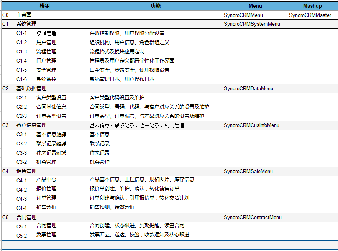Select the Mashup column header

[313, 6]
